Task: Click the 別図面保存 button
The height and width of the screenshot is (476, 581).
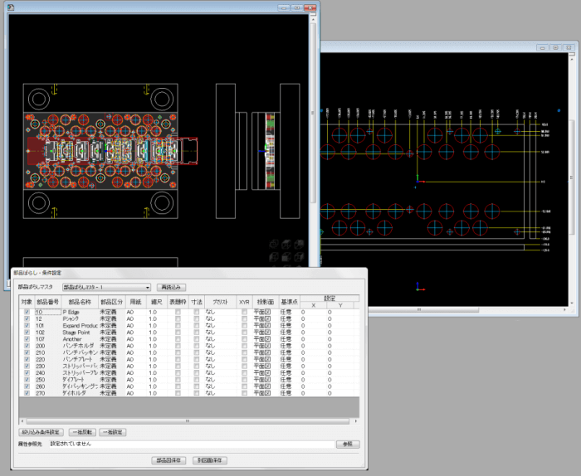Action: (x=210, y=460)
